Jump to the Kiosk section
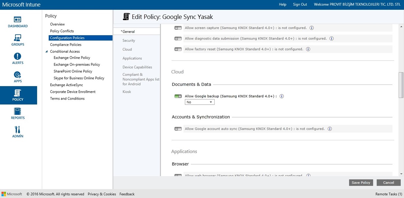This screenshot has height=198, width=404. (127, 91)
